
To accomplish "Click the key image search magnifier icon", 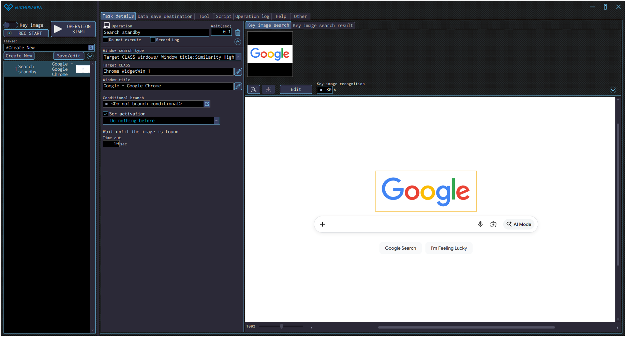I will pyautogui.click(x=254, y=90).
